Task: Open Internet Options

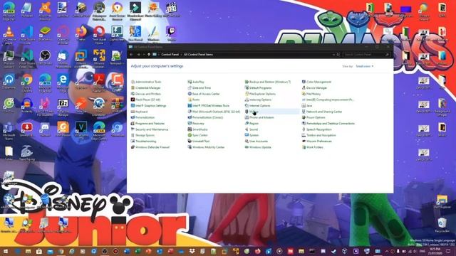Action: tap(258, 106)
